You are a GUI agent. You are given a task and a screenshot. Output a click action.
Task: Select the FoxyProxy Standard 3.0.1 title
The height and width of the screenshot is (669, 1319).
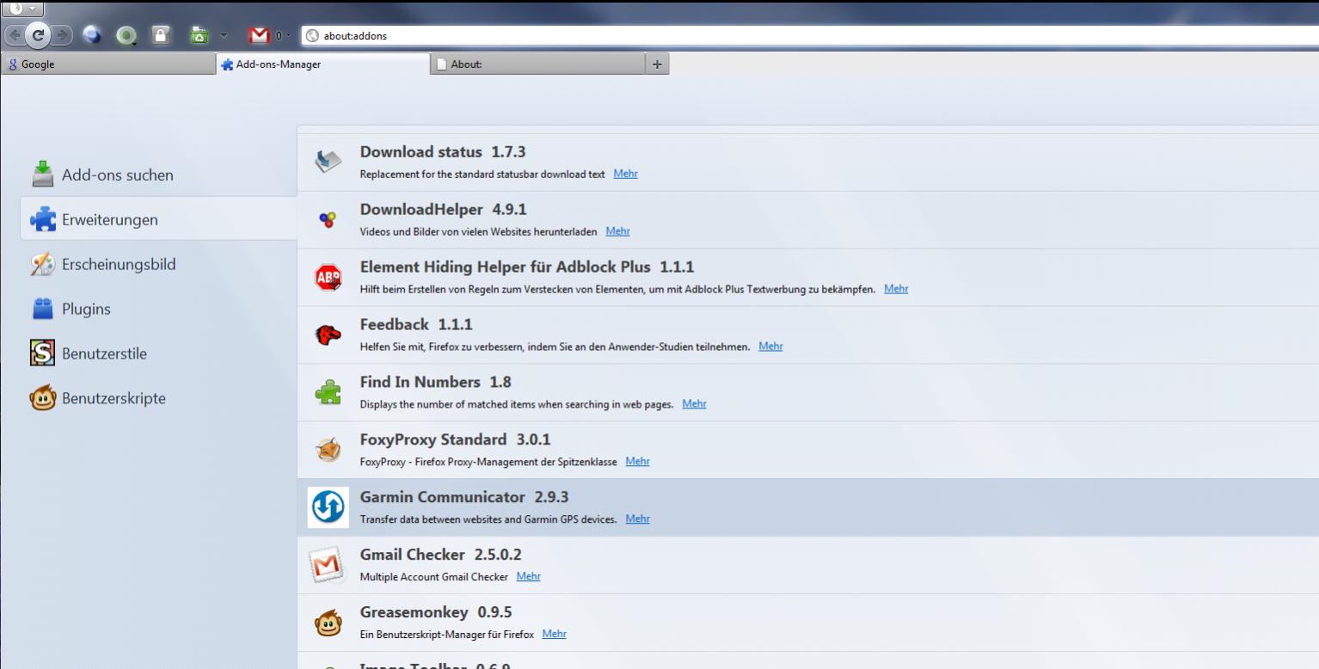pyautogui.click(x=455, y=440)
